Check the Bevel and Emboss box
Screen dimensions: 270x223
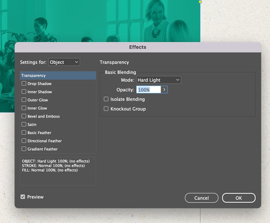point(24,117)
